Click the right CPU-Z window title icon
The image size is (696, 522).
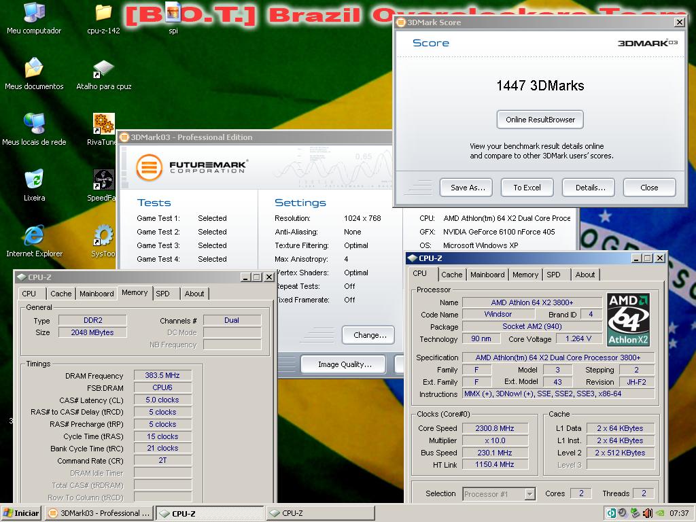coord(413,258)
